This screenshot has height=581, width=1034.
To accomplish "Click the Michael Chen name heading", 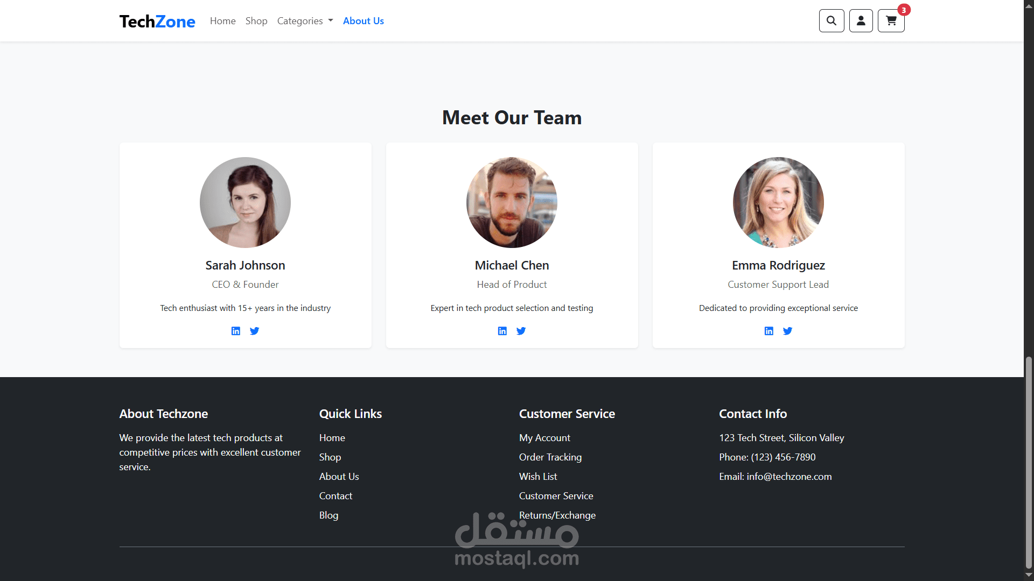I will (512, 265).
